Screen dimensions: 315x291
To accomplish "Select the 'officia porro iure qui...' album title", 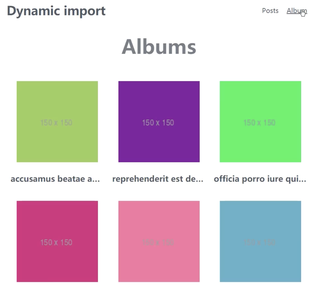I will pyautogui.click(x=260, y=179).
